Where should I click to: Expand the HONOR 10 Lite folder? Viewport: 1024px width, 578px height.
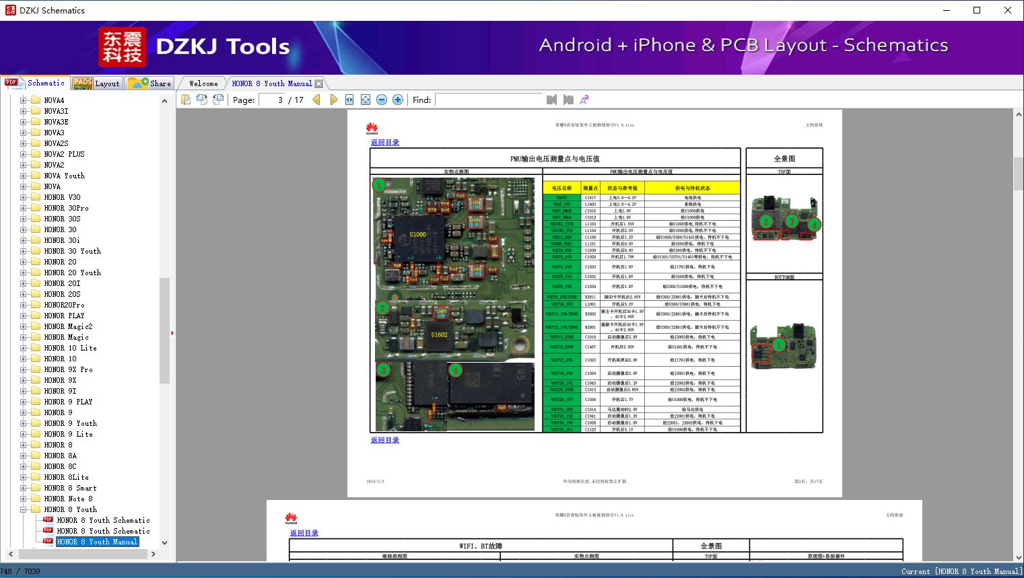point(24,348)
